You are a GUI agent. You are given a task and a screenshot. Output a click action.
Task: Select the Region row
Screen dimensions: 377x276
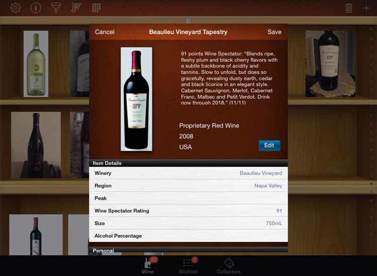(189, 186)
